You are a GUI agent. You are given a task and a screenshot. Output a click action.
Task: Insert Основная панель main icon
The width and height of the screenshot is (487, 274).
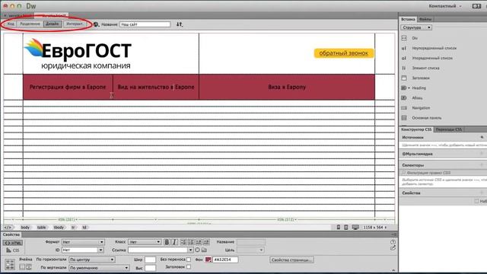(x=404, y=118)
